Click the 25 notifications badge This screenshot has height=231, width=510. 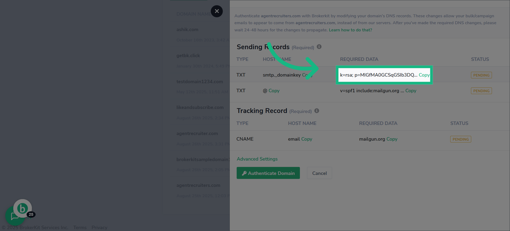tap(31, 214)
